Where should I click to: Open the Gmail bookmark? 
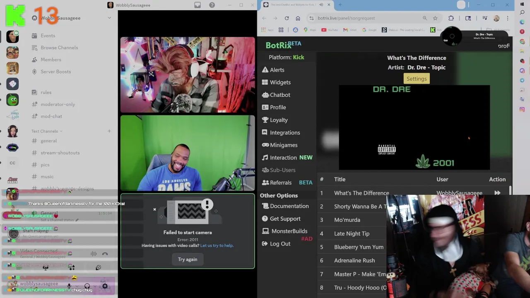(x=350, y=30)
